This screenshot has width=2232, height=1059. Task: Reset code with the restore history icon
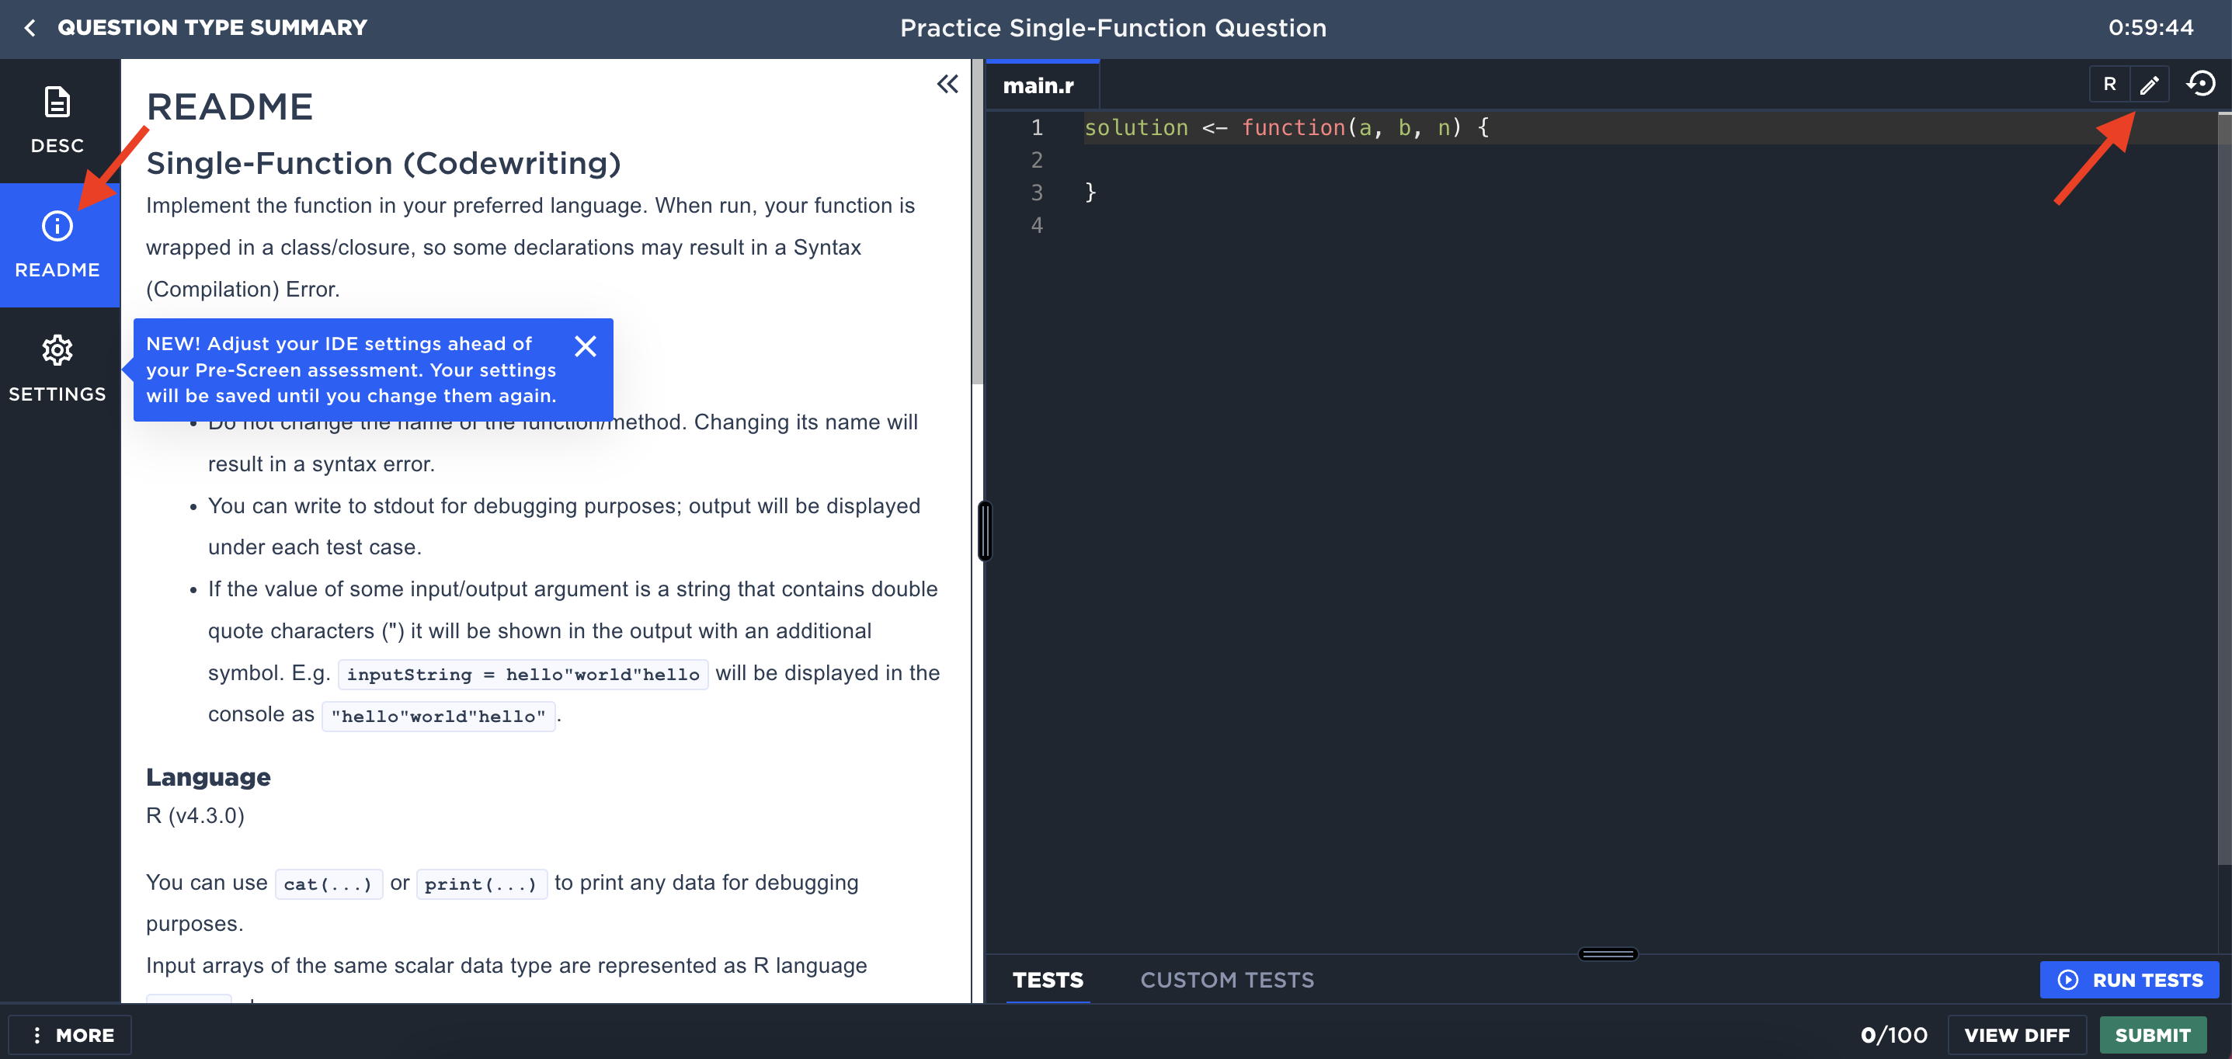[x=2201, y=84]
